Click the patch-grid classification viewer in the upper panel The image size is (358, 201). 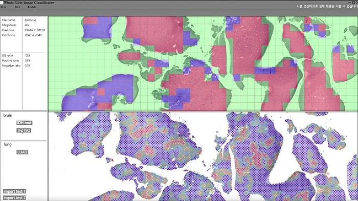pos(203,63)
